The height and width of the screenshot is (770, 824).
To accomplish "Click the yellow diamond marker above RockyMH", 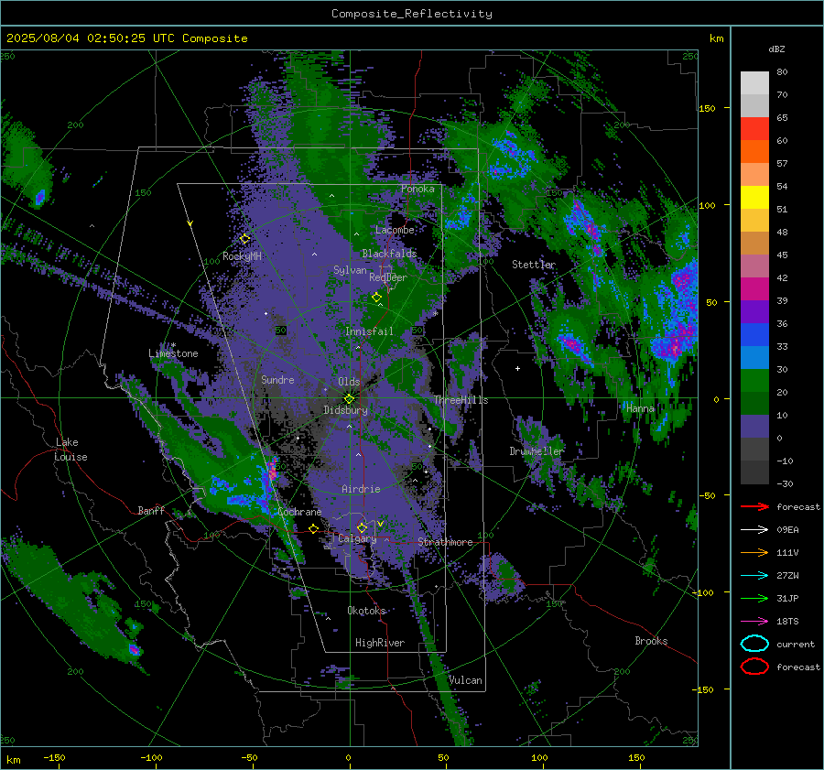I will tap(244, 239).
